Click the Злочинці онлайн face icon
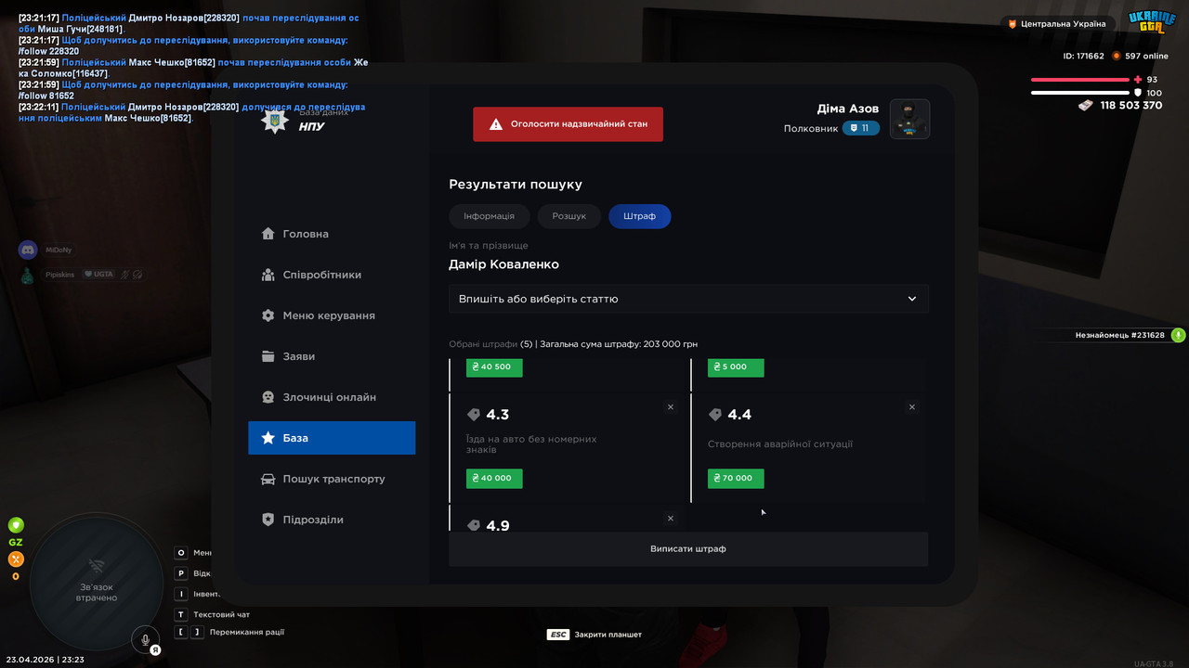The height and width of the screenshot is (668, 1189). click(x=268, y=397)
